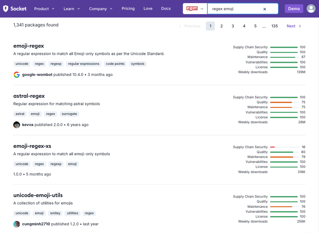Open the Pricing page
This screenshot has height=233, width=319.
[128, 9]
